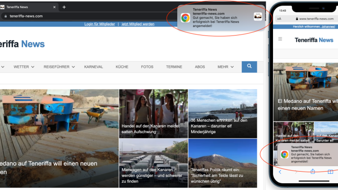Expand the WETTER dropdown menu
Viewport: 338px width, 190px height.
24,67
